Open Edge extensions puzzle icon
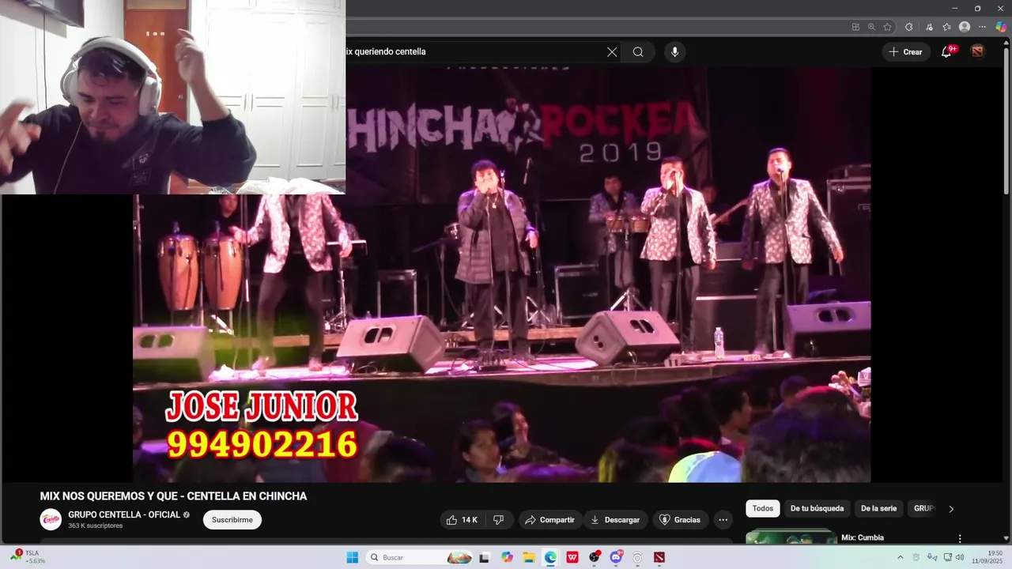 click(909, 27)
